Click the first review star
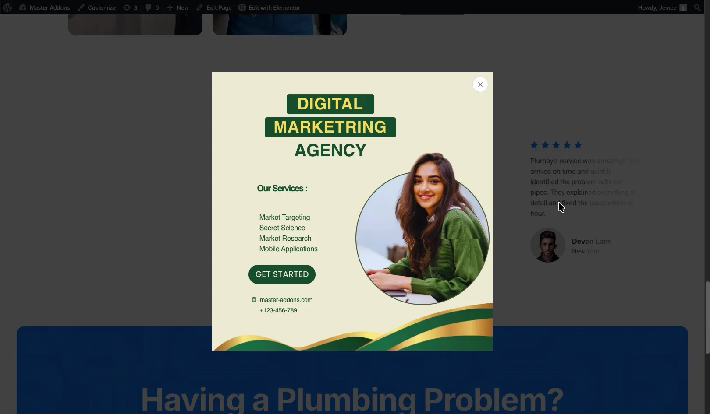710x414 pixels. tap(534, 145)
